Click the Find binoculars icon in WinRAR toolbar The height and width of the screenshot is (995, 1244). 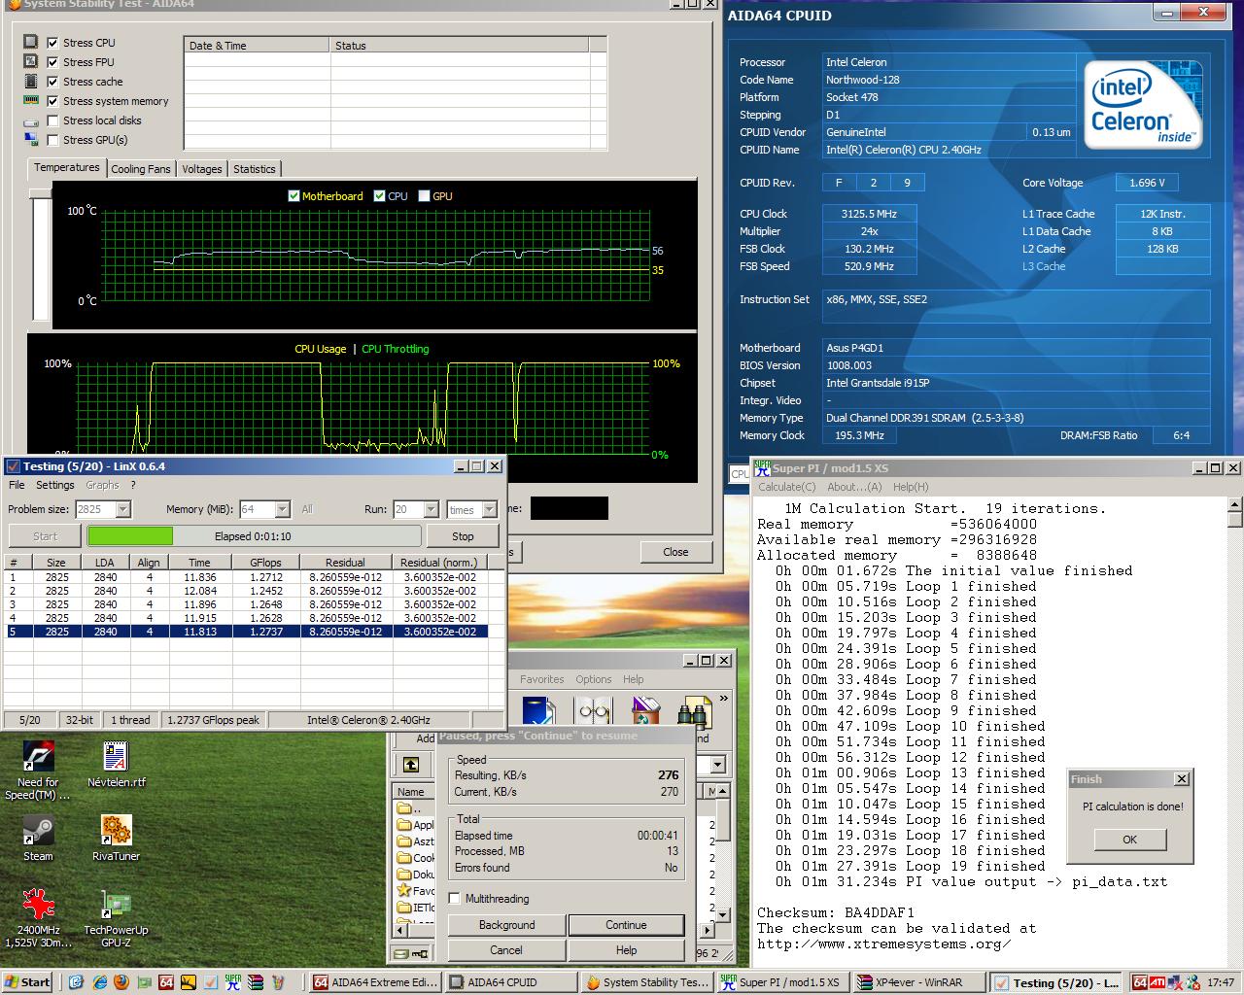694,712
